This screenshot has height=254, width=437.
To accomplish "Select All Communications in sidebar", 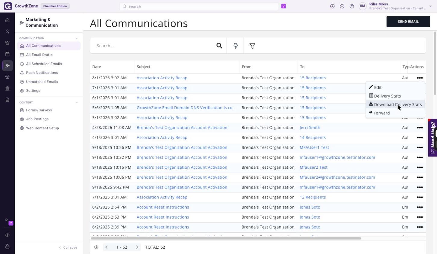I will click(x=49, y=46).
